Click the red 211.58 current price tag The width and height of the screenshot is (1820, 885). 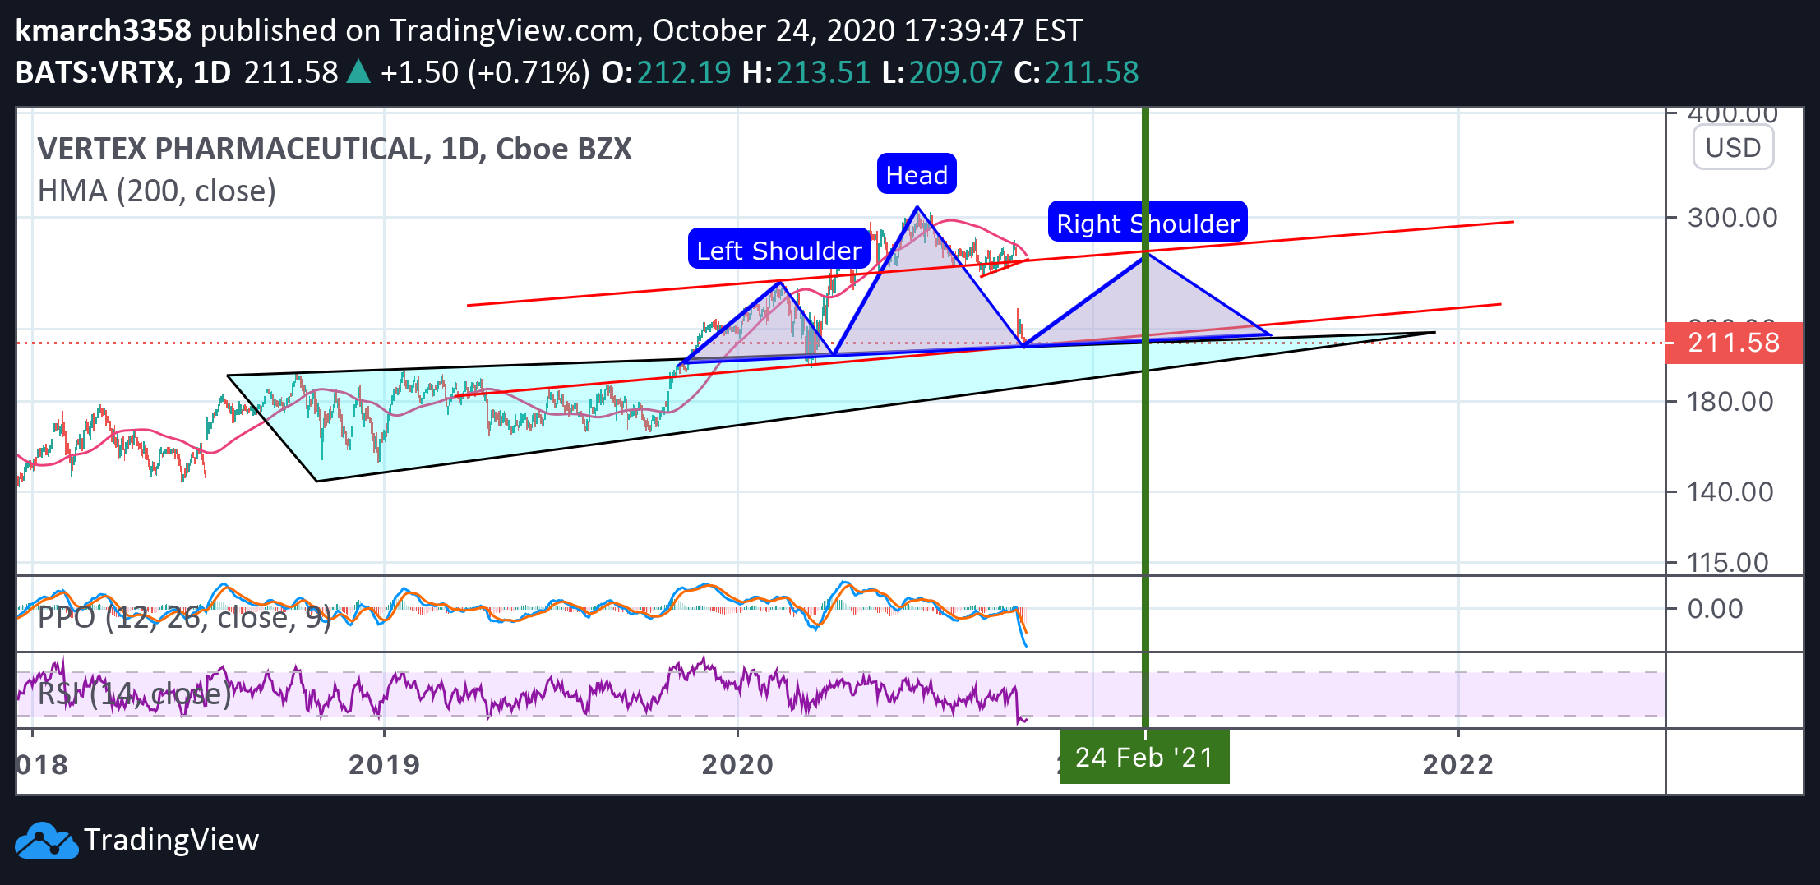tap(1734, 343)
